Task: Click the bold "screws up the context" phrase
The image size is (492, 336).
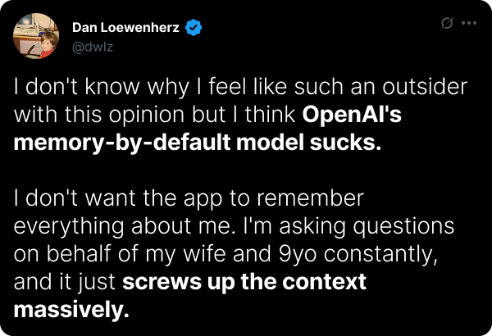Action: tap(244, 283)
